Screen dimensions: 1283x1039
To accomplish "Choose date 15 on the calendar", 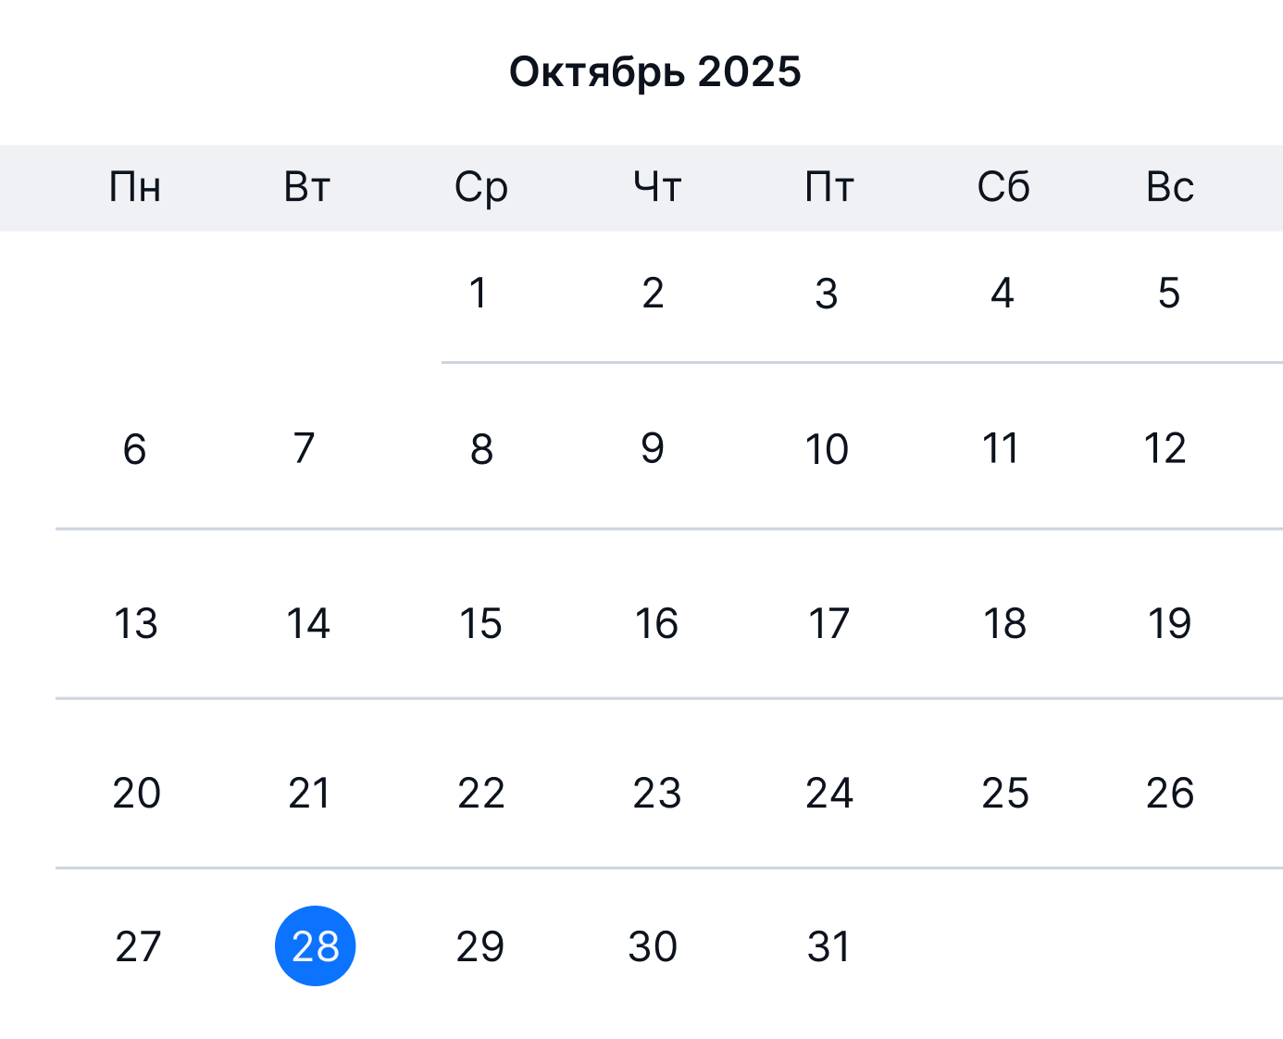I will click(480, 624).
